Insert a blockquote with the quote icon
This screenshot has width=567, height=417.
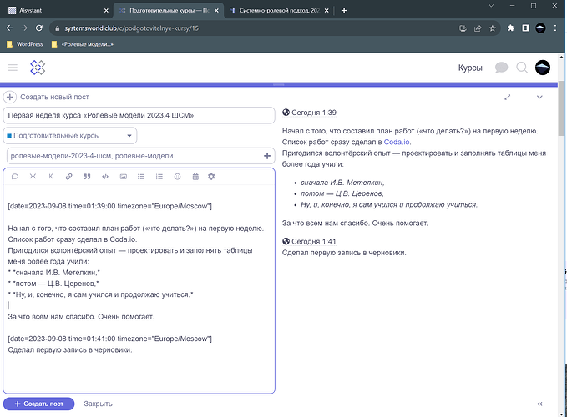(86, 177)
